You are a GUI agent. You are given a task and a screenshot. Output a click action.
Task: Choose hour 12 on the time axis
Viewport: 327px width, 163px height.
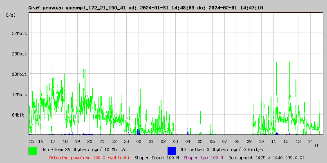286,141
